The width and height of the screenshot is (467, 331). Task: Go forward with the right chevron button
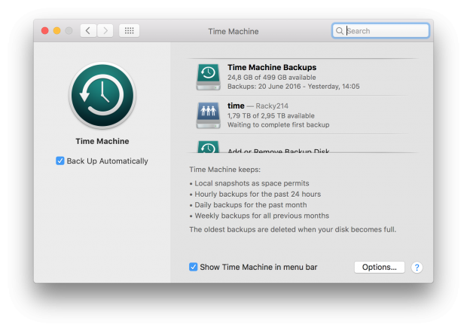[105, 31]
